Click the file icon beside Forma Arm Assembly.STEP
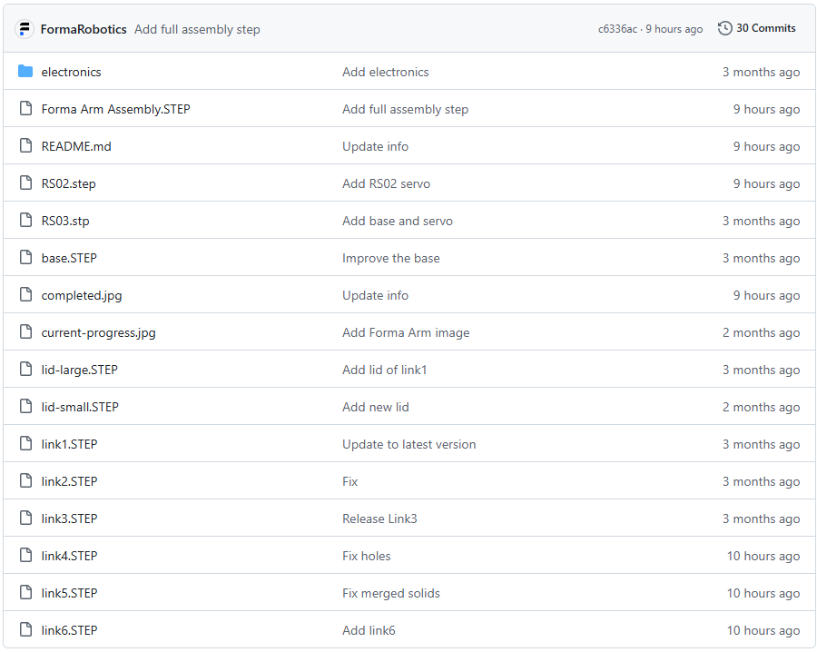 [25, 108]
